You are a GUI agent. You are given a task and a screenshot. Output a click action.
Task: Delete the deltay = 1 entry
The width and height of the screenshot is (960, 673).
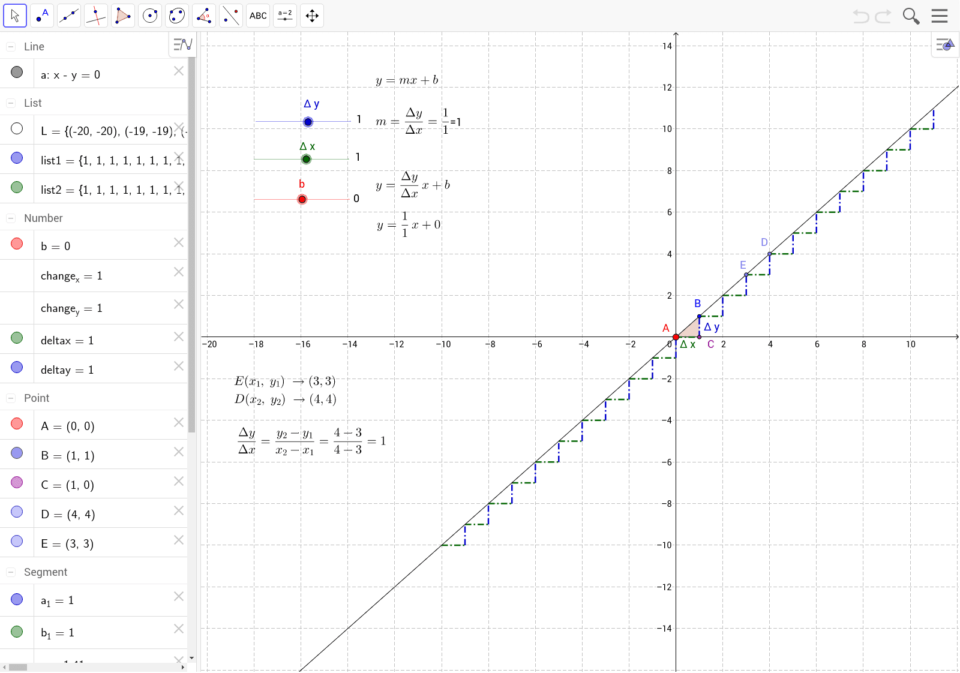179,366
